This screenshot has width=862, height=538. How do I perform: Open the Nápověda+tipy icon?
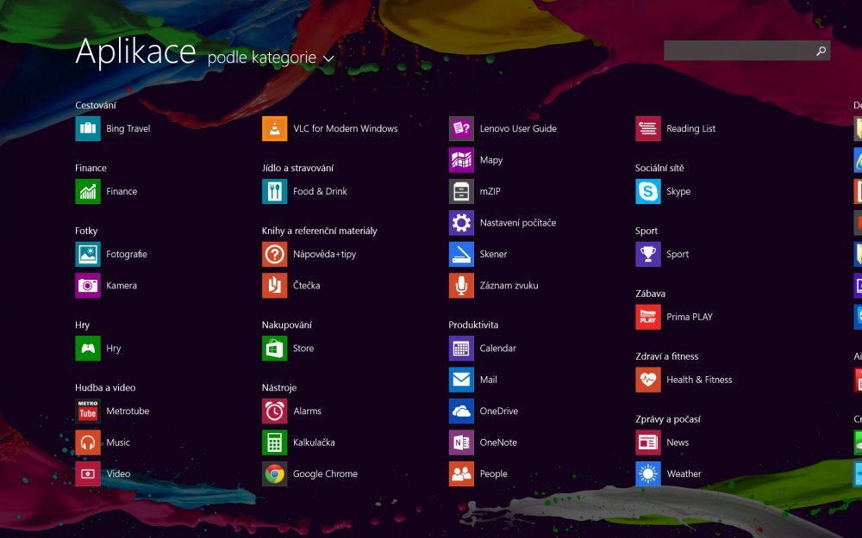point(274,254)
